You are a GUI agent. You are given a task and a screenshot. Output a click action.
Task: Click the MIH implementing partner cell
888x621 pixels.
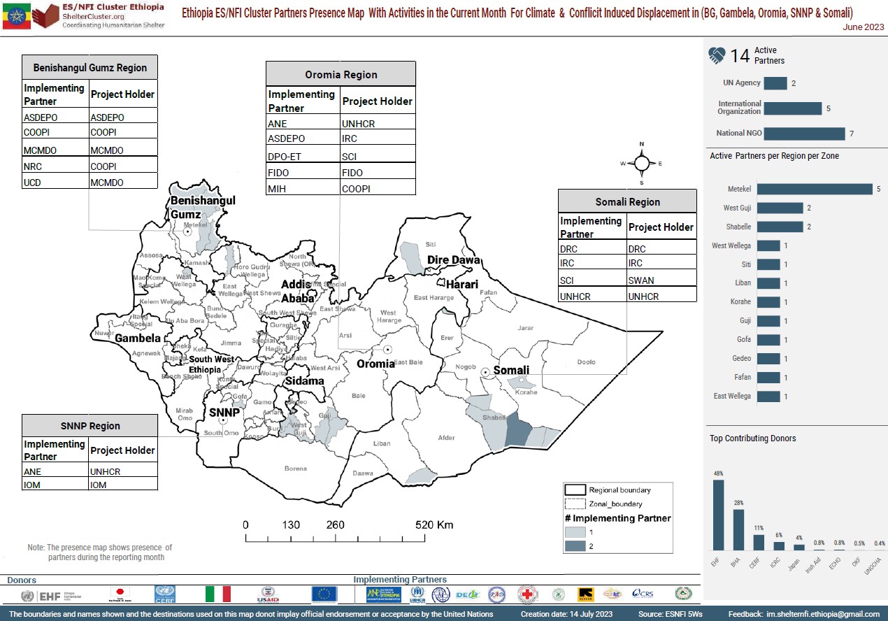click(x=303, y=189)
